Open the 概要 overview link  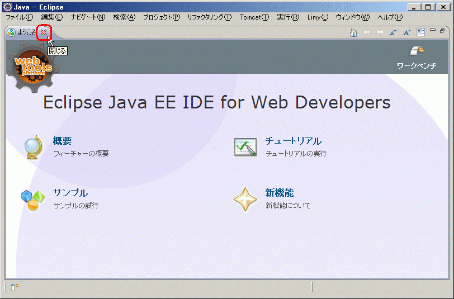pos(62,141)
